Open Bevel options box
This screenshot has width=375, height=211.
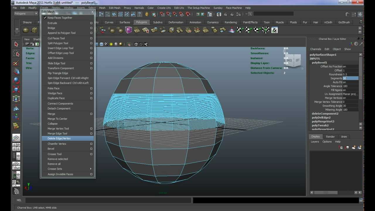tap(91, 149)
